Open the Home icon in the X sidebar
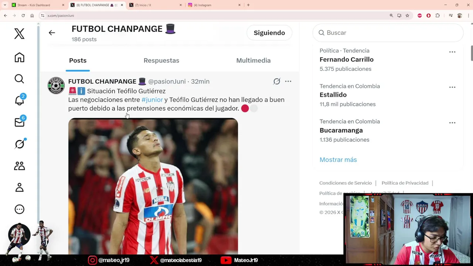473x266 pixels. pos(19,57)
